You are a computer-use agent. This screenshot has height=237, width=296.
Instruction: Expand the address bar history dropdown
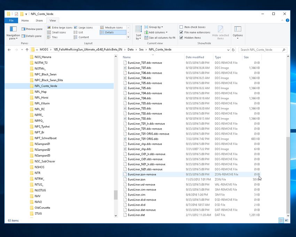[x=228, y=50]
